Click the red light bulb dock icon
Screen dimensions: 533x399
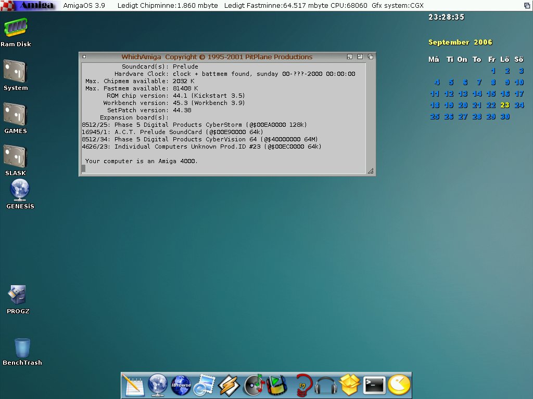303,385
